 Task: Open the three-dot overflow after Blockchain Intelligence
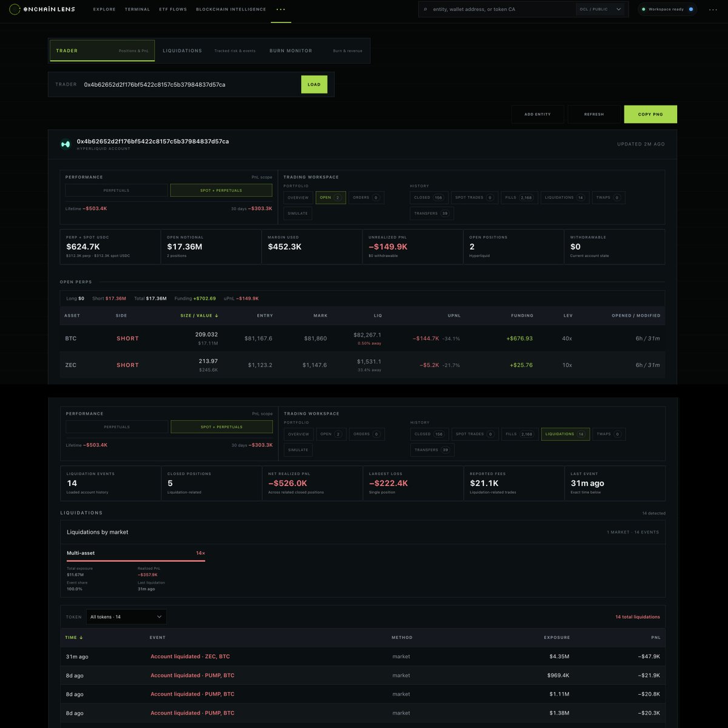coord(280,10)
